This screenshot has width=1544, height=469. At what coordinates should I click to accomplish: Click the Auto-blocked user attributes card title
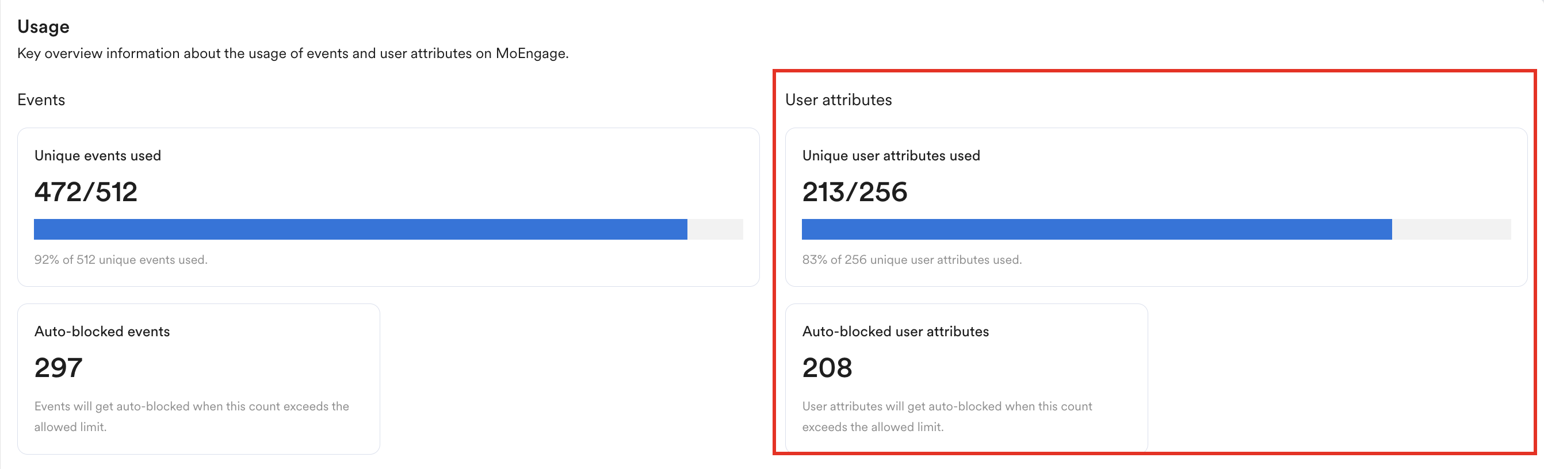(x=895, y=332)
